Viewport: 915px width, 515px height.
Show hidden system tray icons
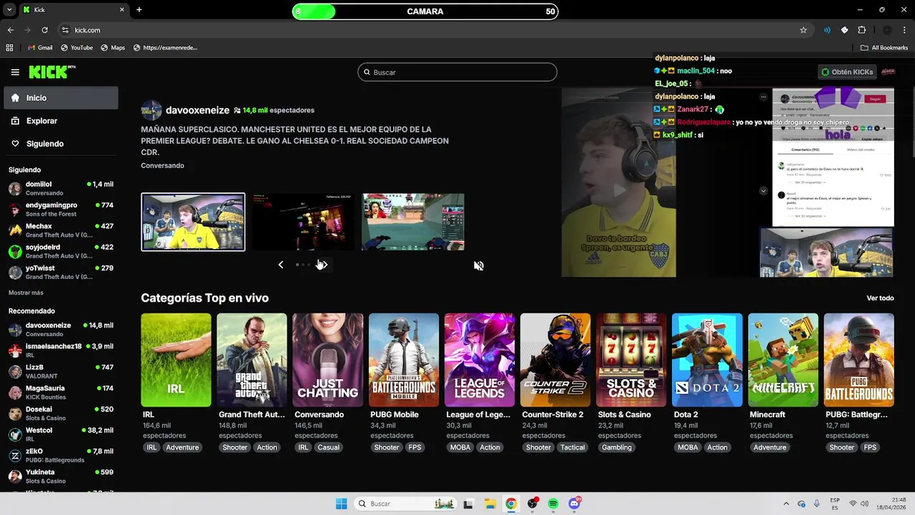pos(786,504)
